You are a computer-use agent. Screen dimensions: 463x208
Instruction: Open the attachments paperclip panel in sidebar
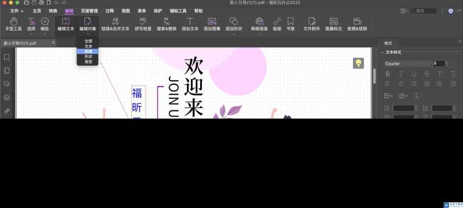pos(6,111)
